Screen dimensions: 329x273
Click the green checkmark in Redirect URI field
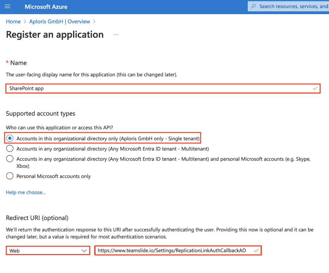256,251
